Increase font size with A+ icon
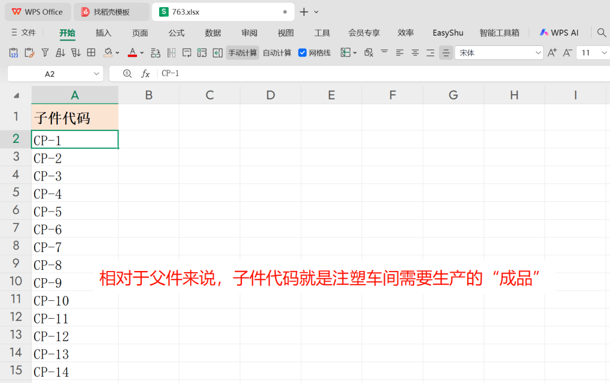 (552, 52)
